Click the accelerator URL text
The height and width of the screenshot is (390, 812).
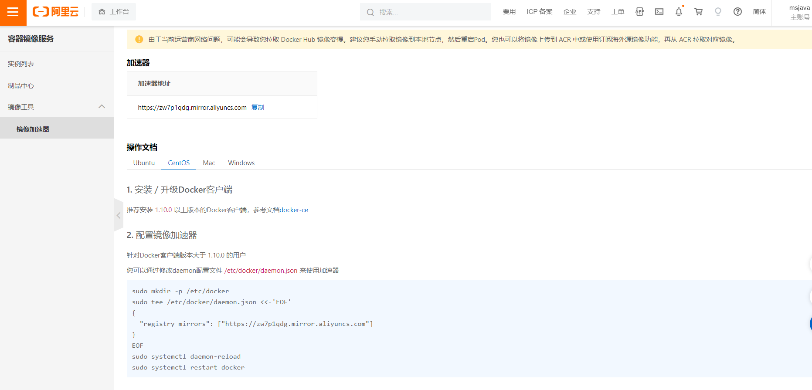[192, 107]
